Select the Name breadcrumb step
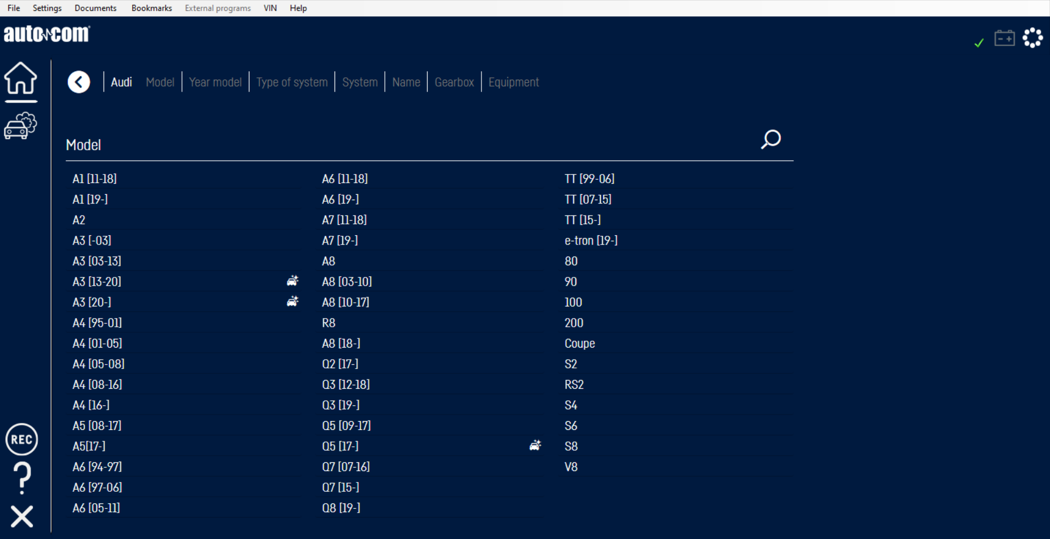Viewport: 1050px width, 539px height. click(x=406, y=82)
